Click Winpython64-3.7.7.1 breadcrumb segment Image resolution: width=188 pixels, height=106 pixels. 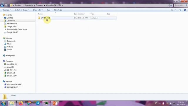53,5
